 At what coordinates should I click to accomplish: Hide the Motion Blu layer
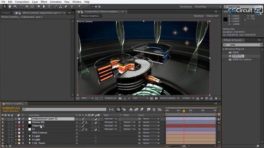pyautogui.click(x=2, y=123)
